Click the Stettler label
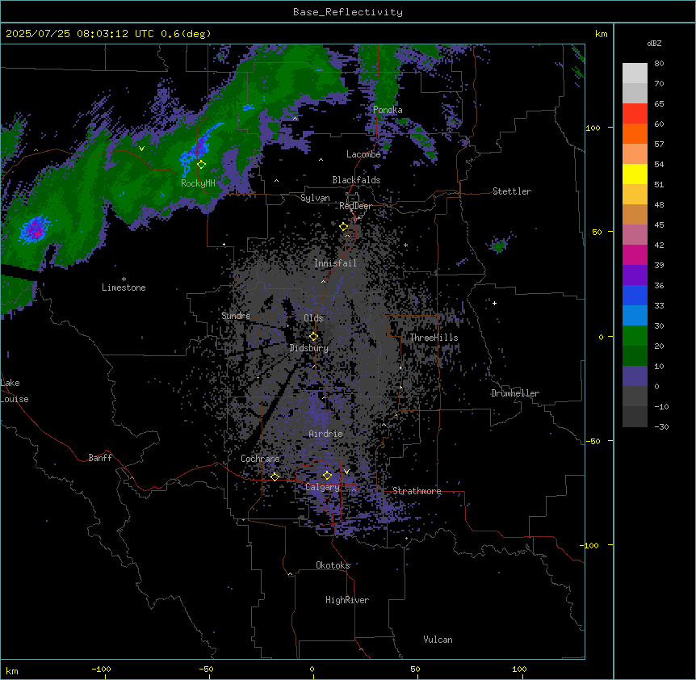Viewport: 696px width, 680px height. [512, 191]
